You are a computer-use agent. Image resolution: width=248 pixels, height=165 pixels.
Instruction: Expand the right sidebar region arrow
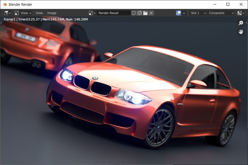(x=247, y=23)
